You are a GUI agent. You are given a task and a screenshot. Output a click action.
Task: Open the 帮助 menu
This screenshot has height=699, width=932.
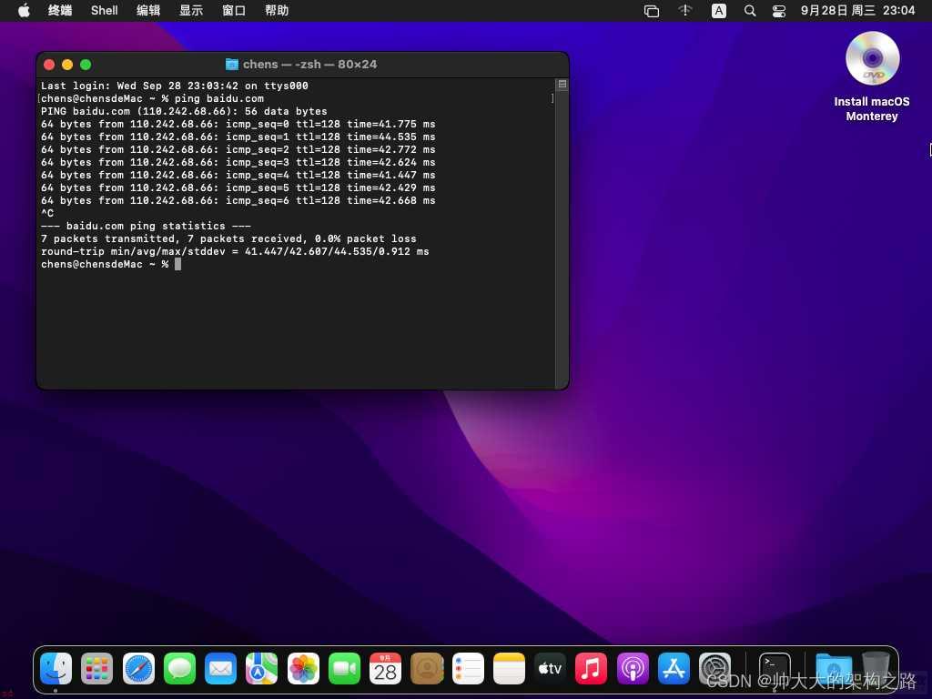point(277,10)
